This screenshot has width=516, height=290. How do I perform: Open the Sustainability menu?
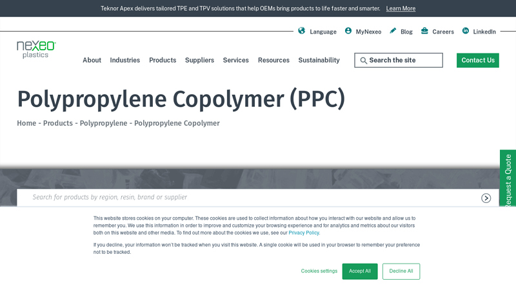[x=319, y=60]
